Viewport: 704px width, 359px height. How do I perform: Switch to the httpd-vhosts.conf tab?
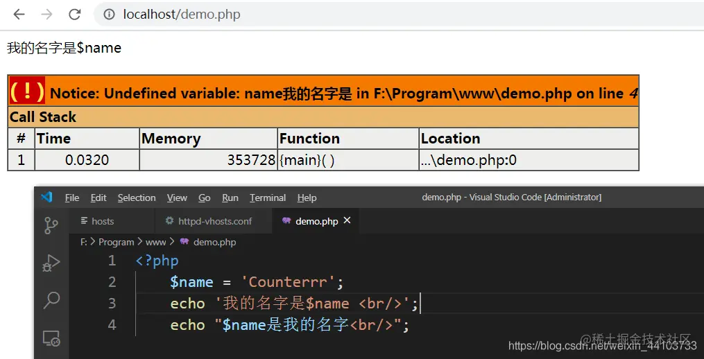coord(213,221)
